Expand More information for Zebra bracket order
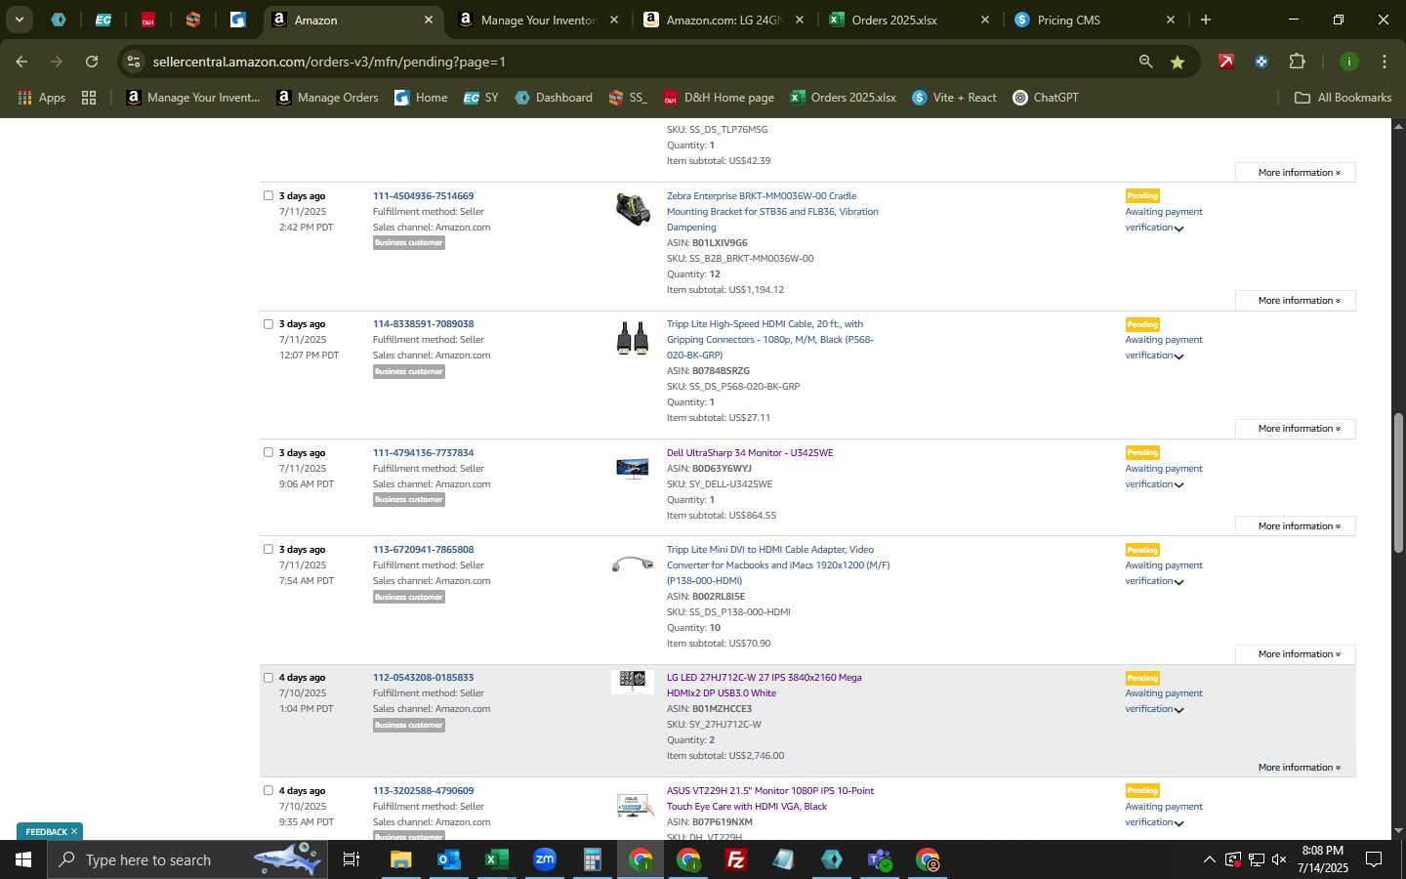 pos(1295,301)
